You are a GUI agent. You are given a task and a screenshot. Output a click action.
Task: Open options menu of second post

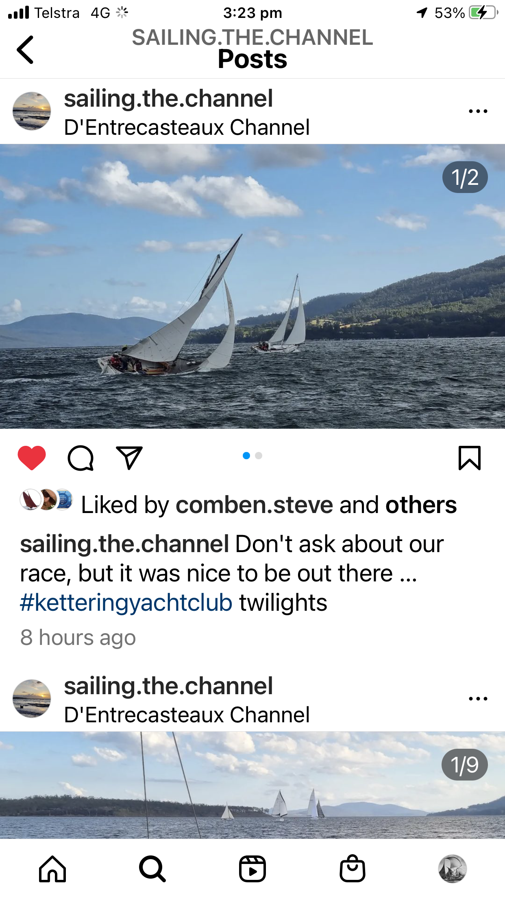coord(478,698)
